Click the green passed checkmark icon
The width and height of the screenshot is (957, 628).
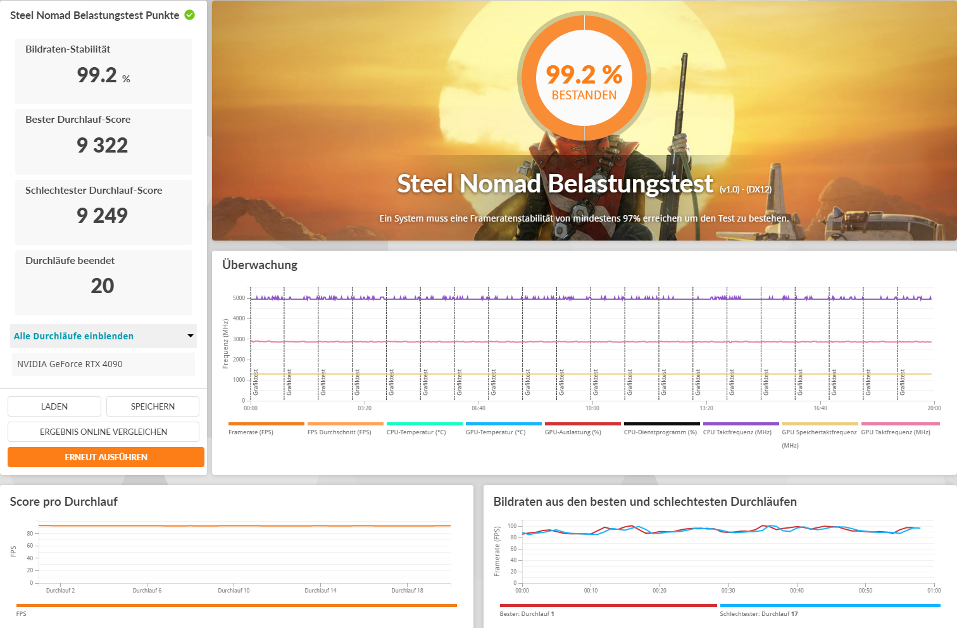[189, 15]
